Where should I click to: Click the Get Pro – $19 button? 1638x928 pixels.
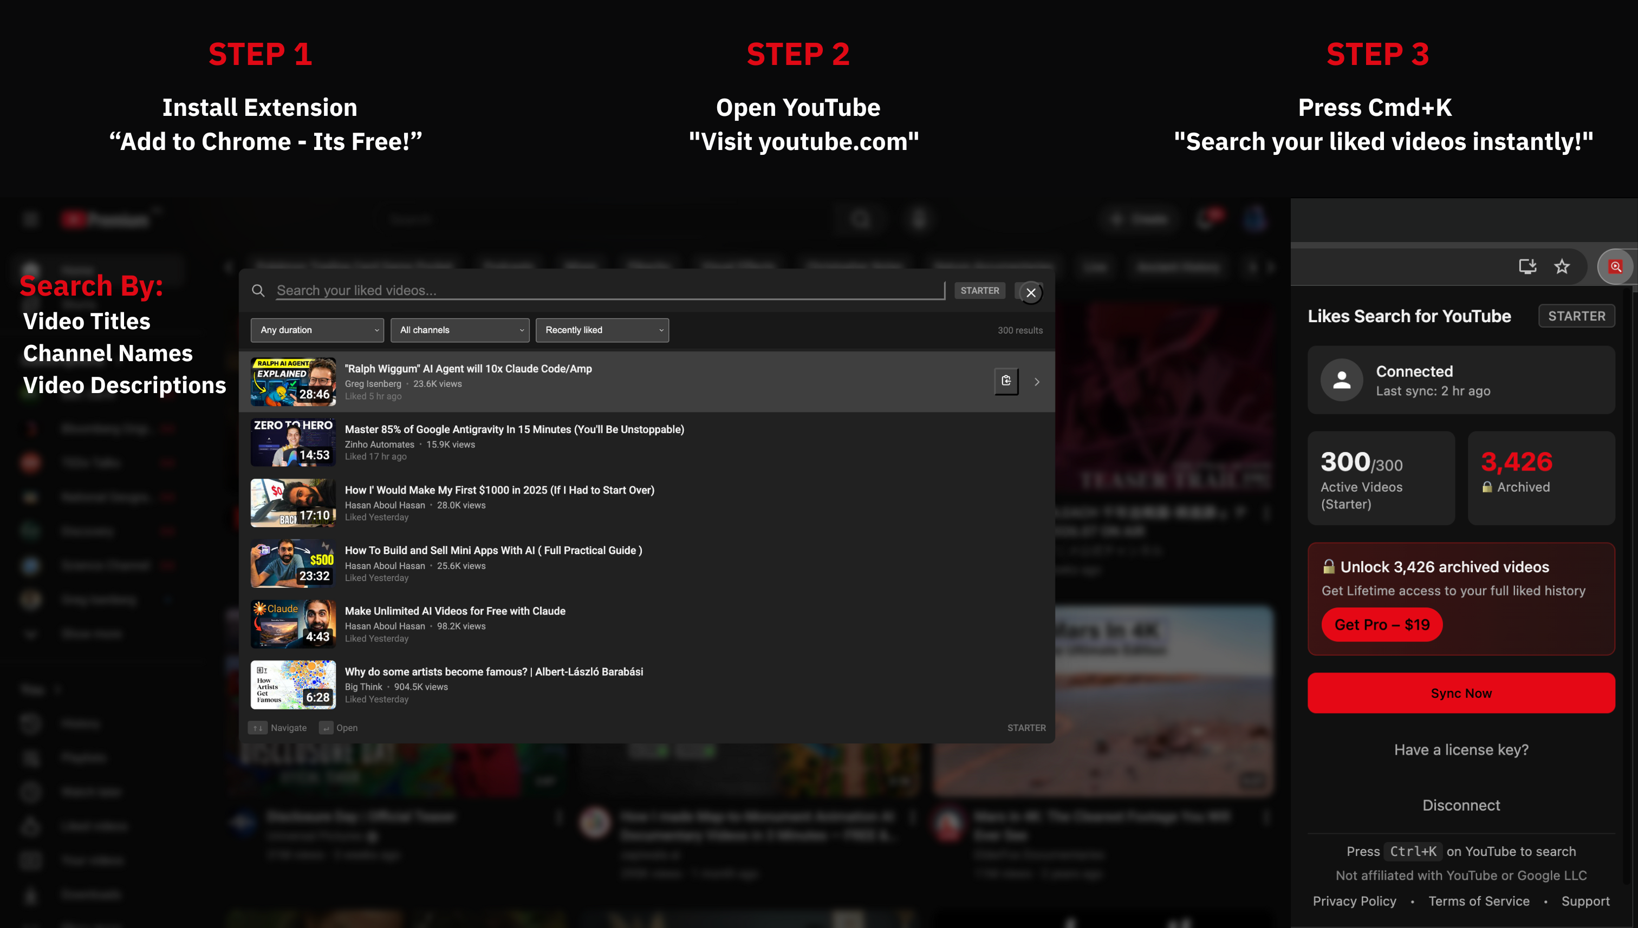(1381, 625)
